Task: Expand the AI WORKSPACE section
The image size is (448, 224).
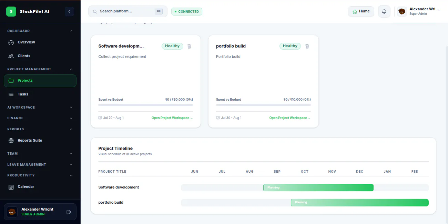Action: (x=71, y=108)
